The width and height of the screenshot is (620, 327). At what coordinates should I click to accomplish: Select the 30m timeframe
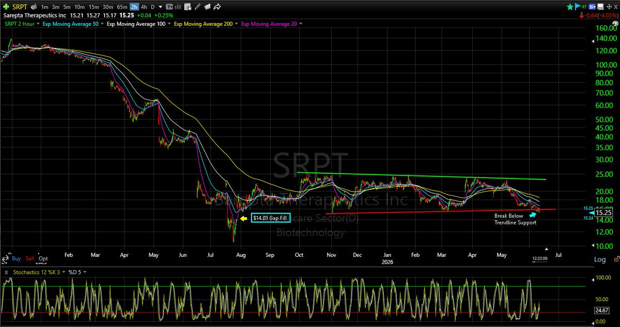(108, 7)
